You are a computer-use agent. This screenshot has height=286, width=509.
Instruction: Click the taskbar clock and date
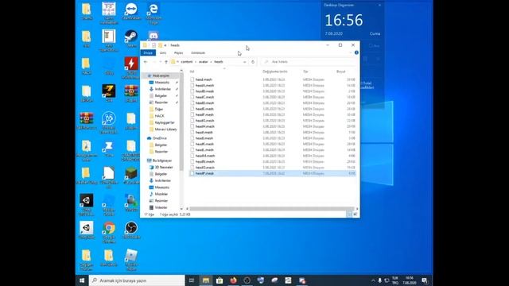tap(410, 280)
